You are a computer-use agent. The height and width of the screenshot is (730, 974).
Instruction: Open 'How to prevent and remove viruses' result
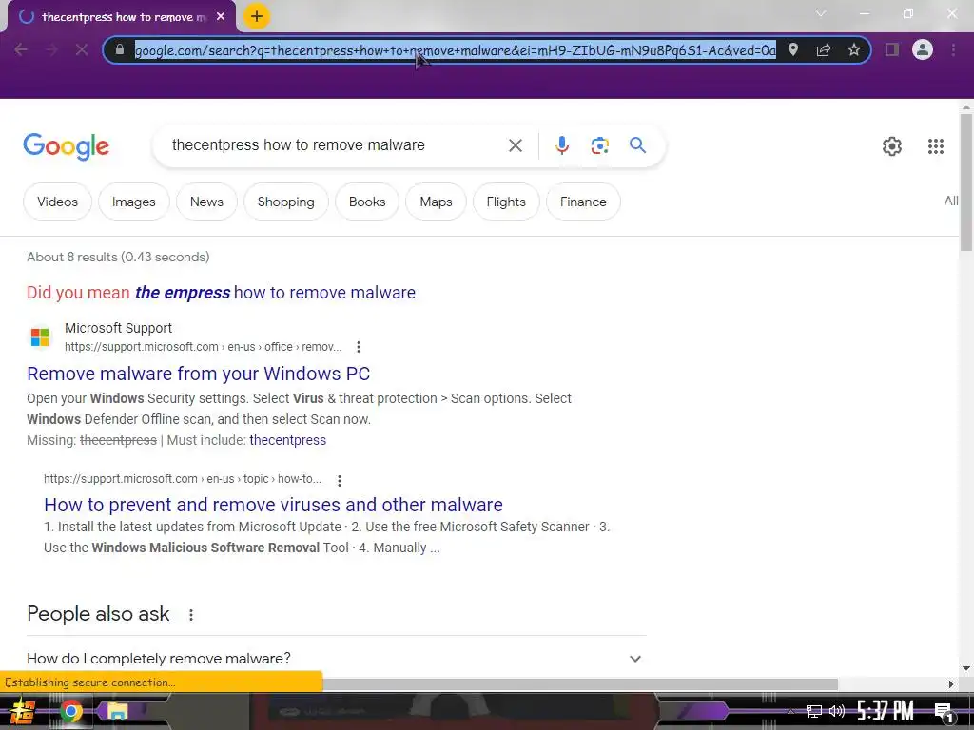[x=273, y=505]
